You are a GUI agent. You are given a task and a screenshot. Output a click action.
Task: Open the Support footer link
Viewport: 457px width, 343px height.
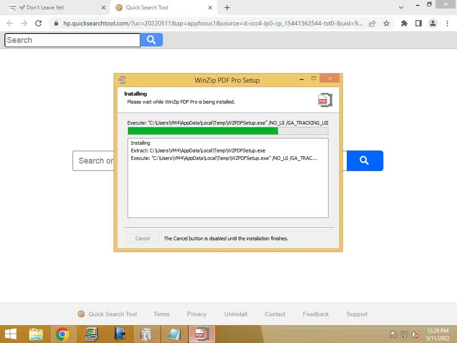pos(357,314)
